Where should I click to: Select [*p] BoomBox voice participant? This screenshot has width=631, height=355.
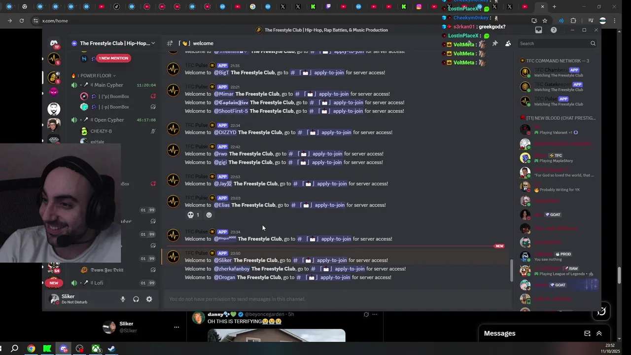[113, 97]
